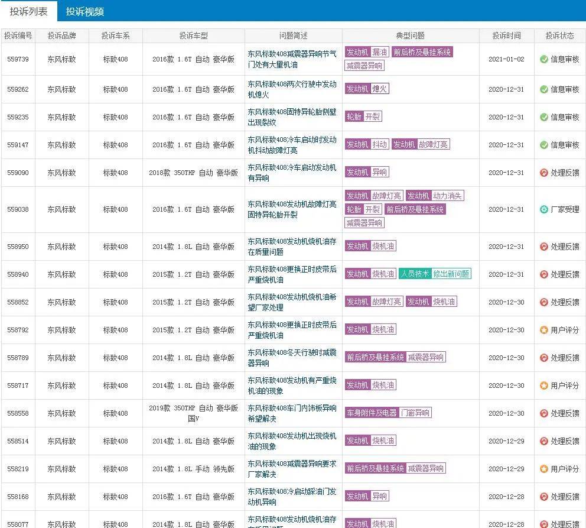The image size is (586, 528).
Task: Click complaint number 559090
Action: 18,173
